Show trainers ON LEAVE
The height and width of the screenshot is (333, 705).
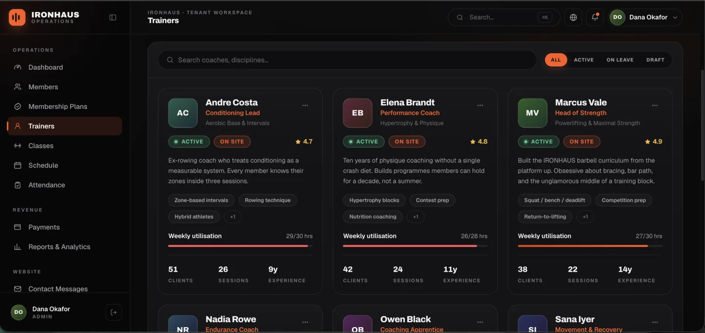pos(620,60)
